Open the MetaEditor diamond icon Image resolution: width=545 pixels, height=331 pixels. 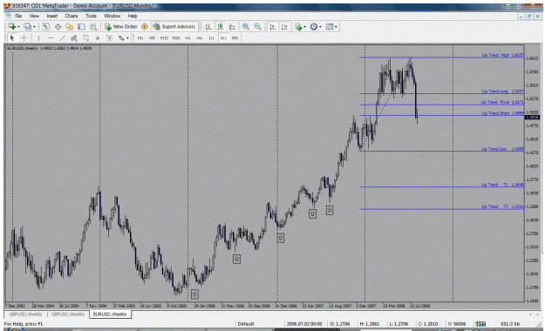point(144,27)
